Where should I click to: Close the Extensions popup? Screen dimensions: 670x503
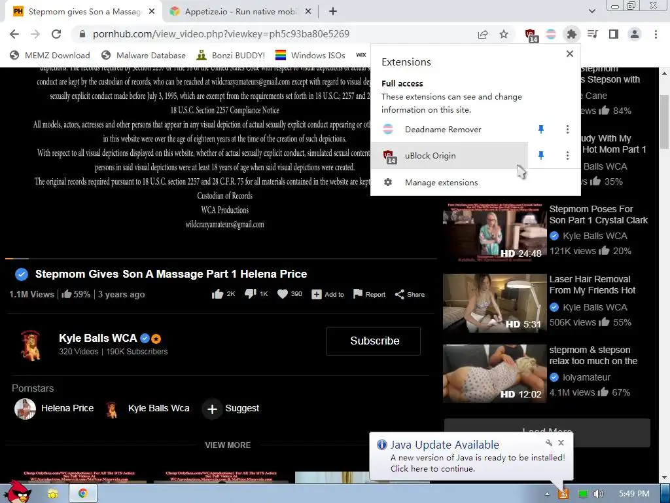[x=570, y=54]
